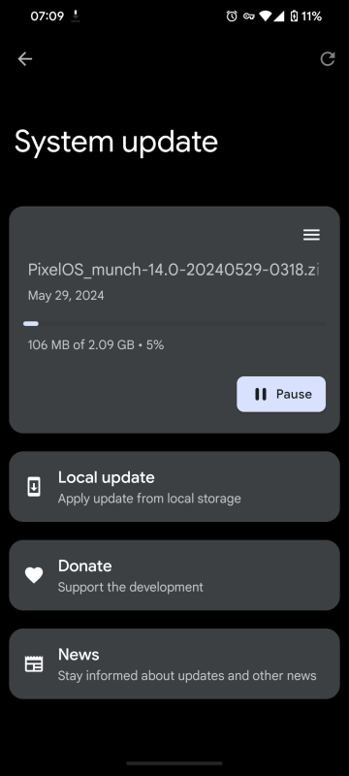Tap the May 29, 2024 date text
This screenshot has height=776, width=349.
coord(66,296)
